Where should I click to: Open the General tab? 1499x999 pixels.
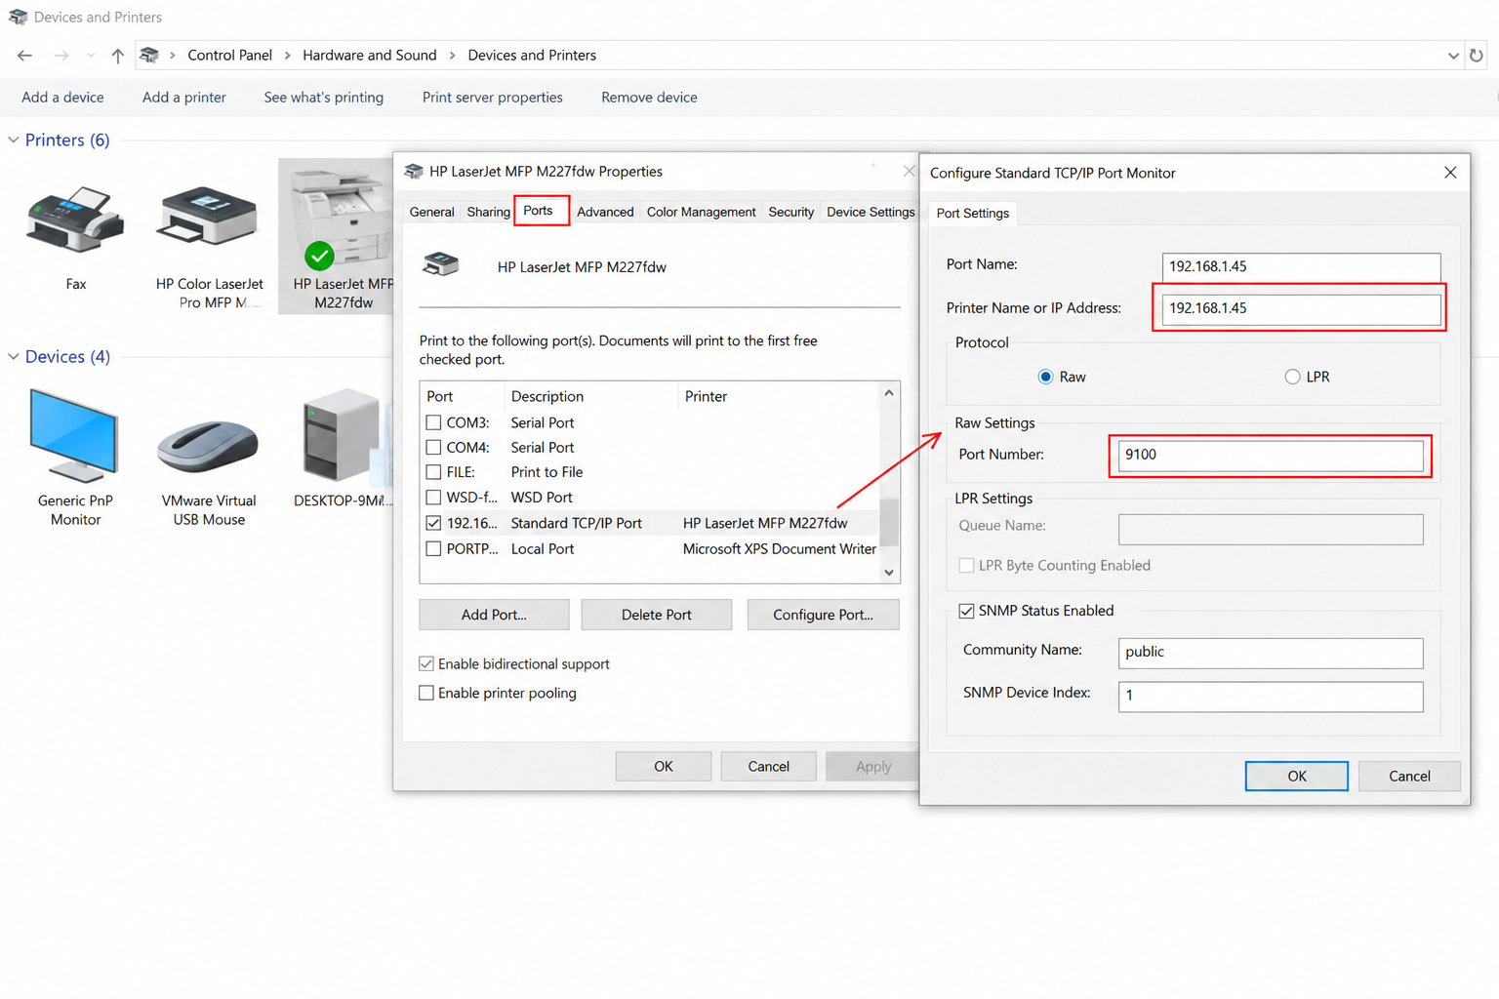pos(431,212)
